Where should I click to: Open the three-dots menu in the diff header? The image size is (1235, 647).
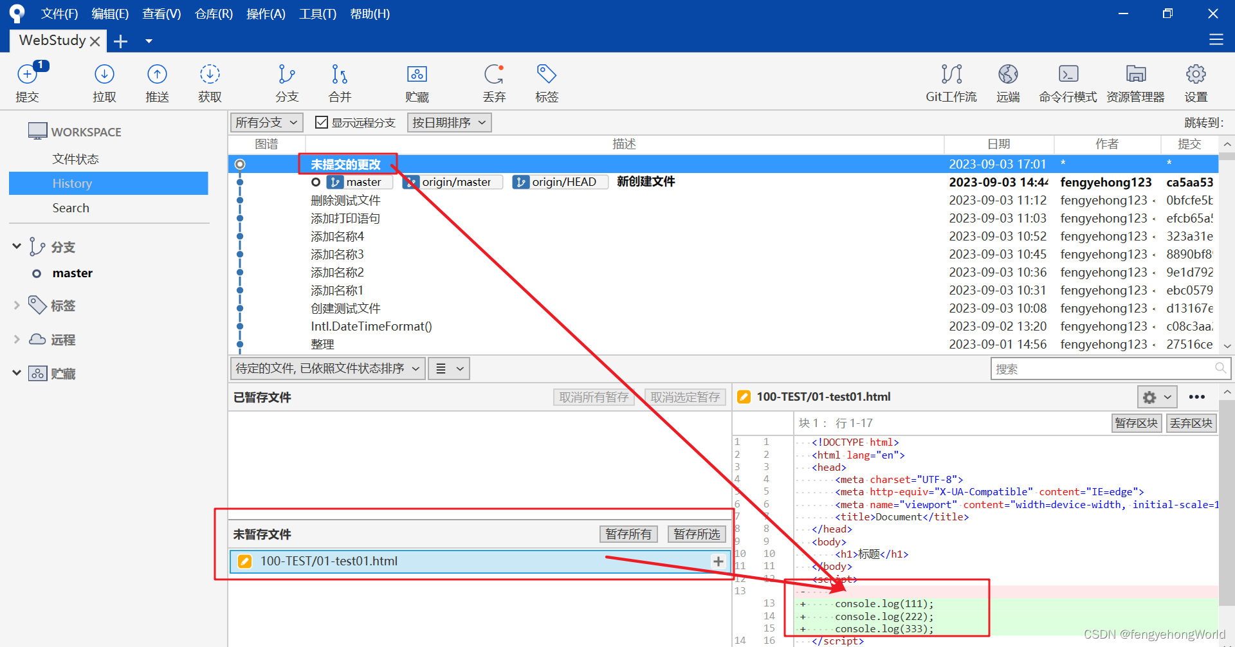(x=1196, y=397)
